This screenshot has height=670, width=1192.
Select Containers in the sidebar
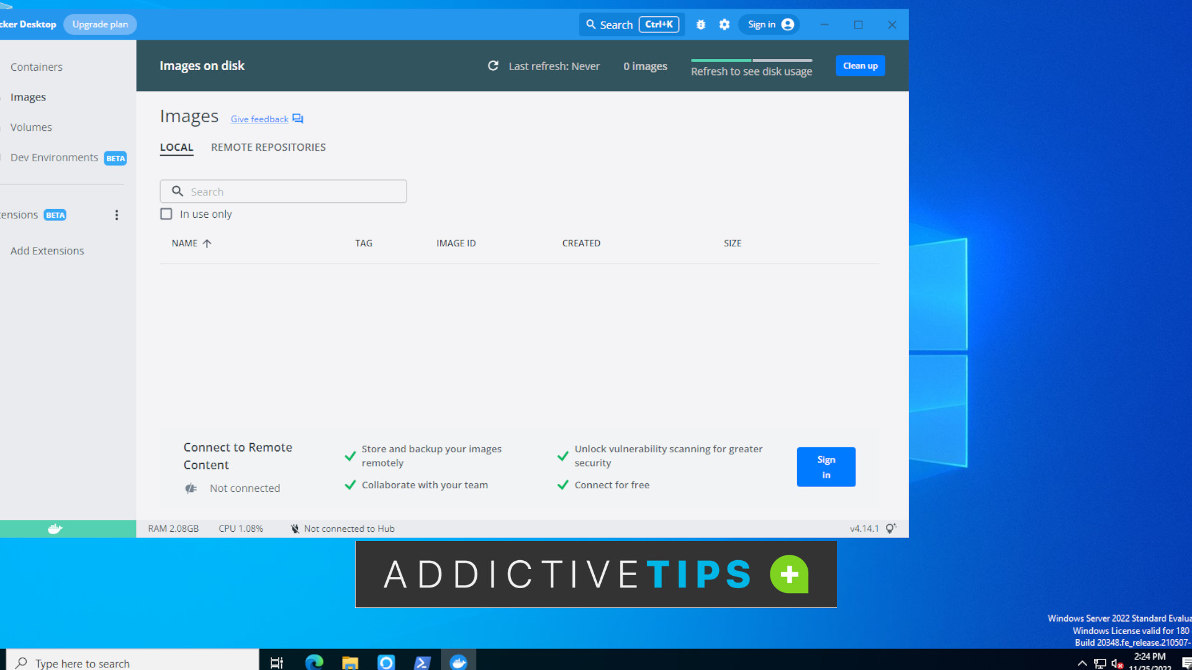[x=36, y=66]
